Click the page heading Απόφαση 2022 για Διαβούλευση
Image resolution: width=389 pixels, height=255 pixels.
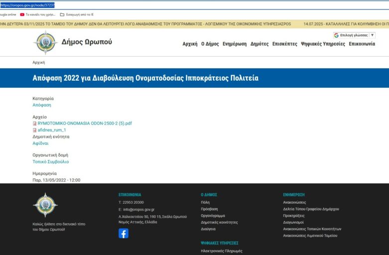pyautogui.click(x=145, y=78)
